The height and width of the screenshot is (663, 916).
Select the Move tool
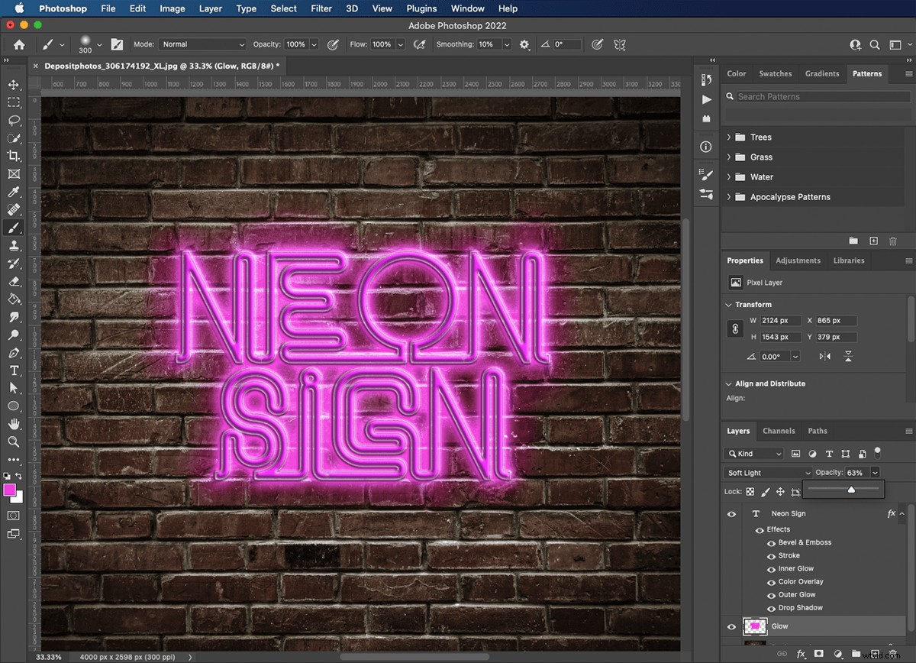(x=14, y=84)
